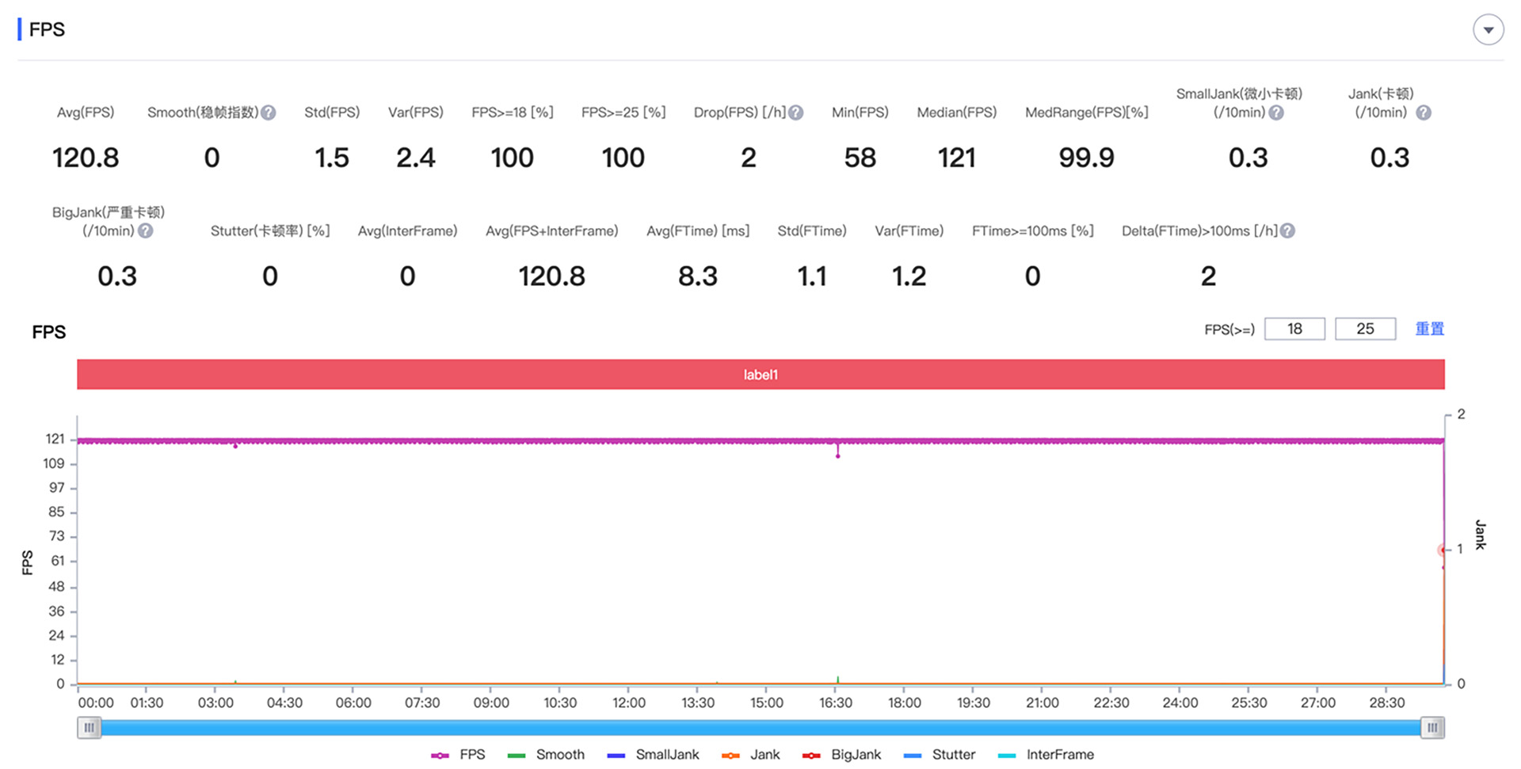
Task: Click the blue time range slider bar
Action: [760, 727]
